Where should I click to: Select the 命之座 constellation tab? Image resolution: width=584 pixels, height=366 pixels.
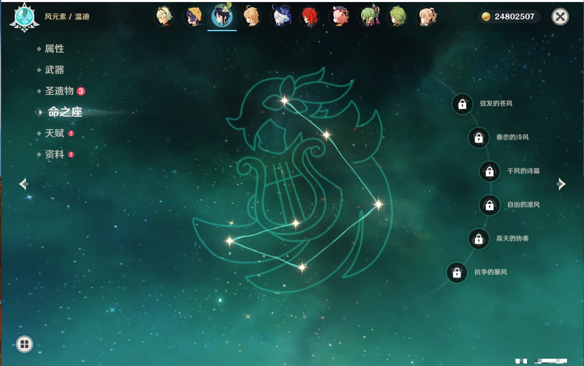65,112
